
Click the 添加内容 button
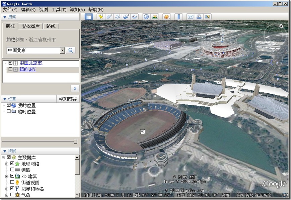coord(68,99)
